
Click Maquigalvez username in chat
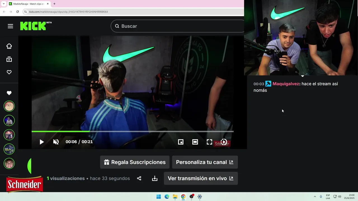(x=286, y=84)
